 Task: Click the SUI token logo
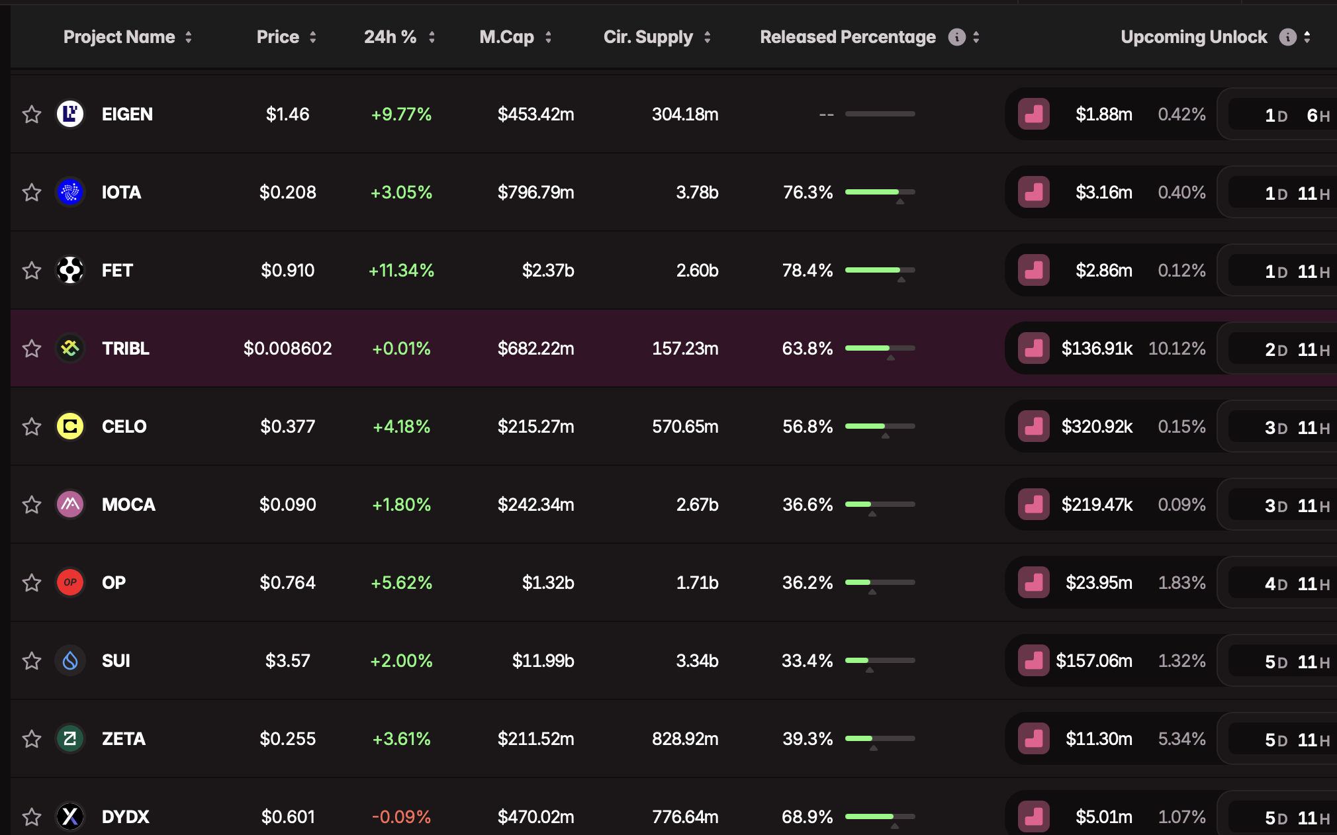[x=70, y=660]
